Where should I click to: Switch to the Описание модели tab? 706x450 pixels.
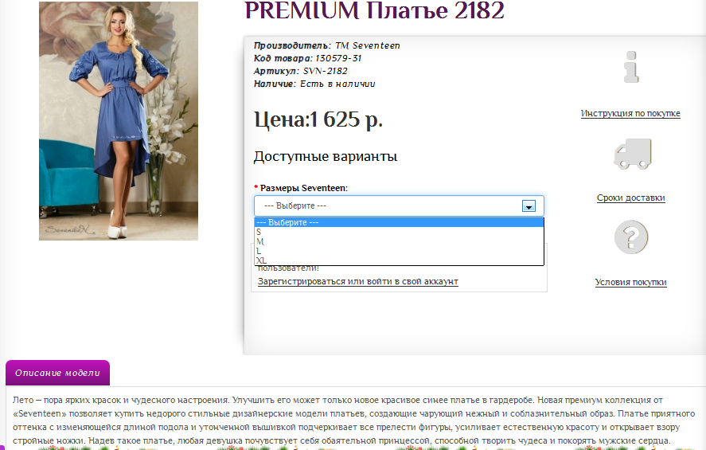coord(57,373)
